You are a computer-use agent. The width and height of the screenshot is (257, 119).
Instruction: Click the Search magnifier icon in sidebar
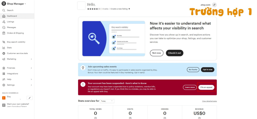pyautogui.click(x=4, y=10)
